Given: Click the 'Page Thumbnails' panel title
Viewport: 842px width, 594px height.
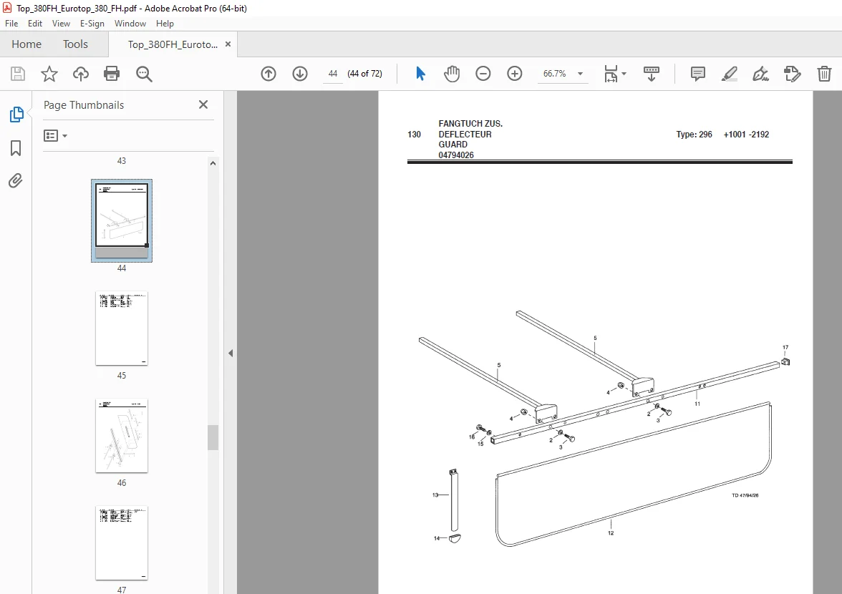Looking at the screenshot, I should pyautogui.click(x=84, y=105).
